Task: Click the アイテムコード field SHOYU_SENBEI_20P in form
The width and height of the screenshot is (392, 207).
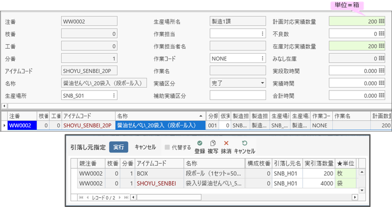Action: (89, 71)
